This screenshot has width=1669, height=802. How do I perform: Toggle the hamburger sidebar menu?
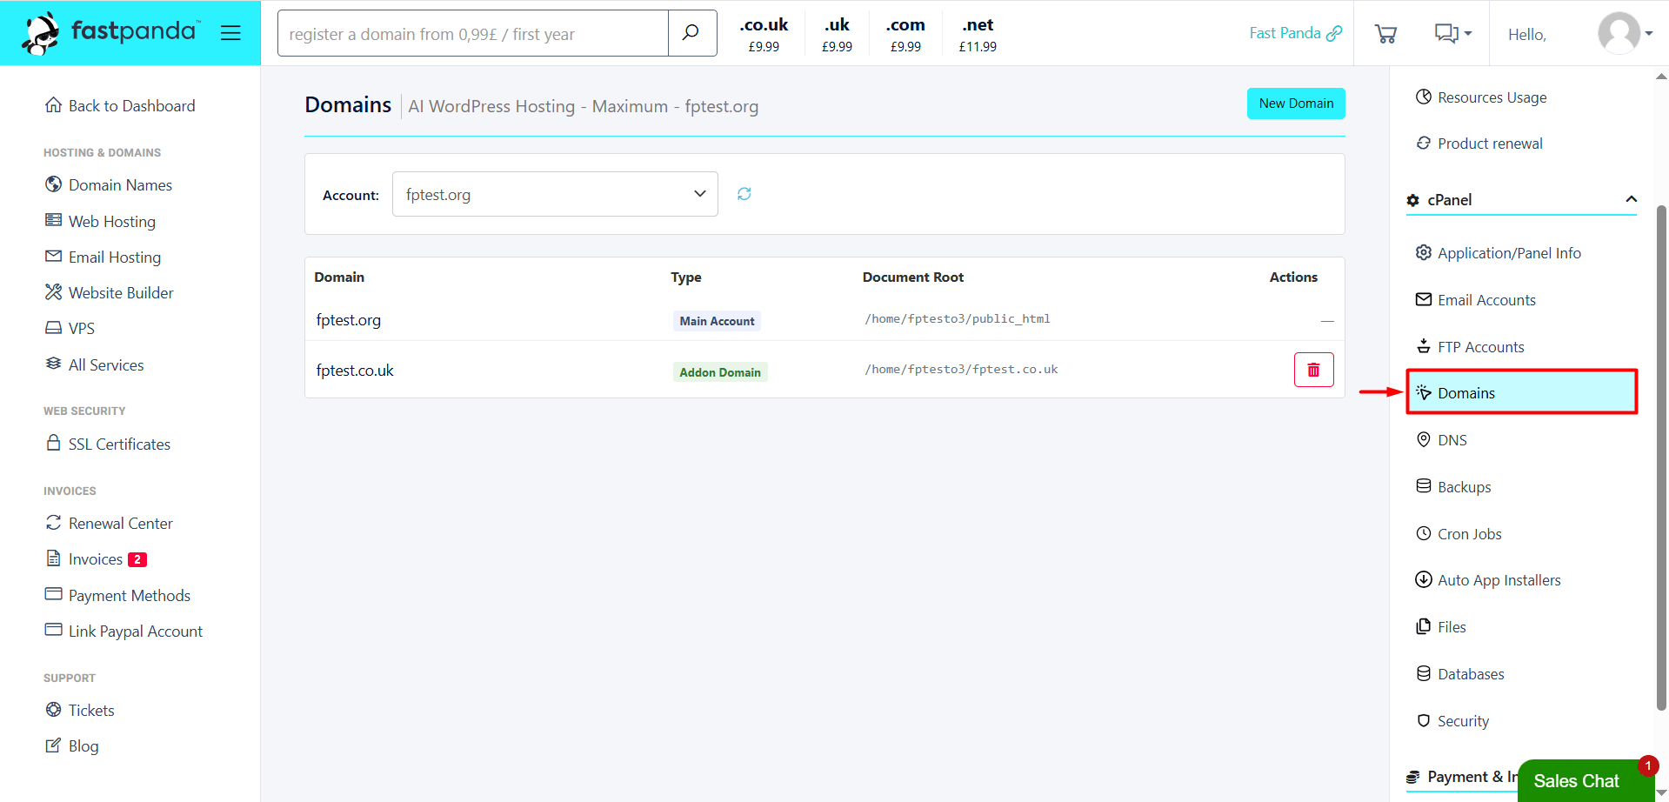230,33
